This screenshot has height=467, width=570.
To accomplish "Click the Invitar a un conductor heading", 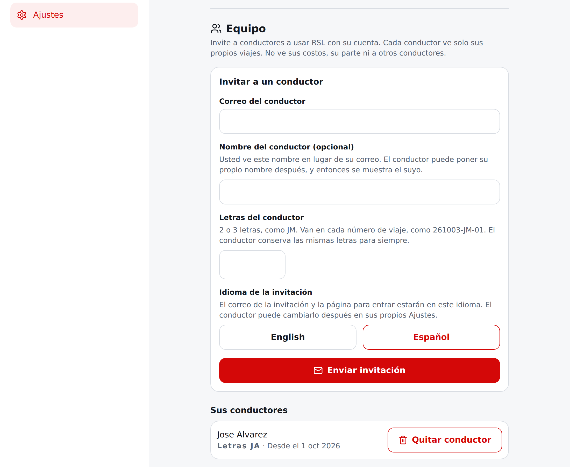I will click(x=271, y=82).
